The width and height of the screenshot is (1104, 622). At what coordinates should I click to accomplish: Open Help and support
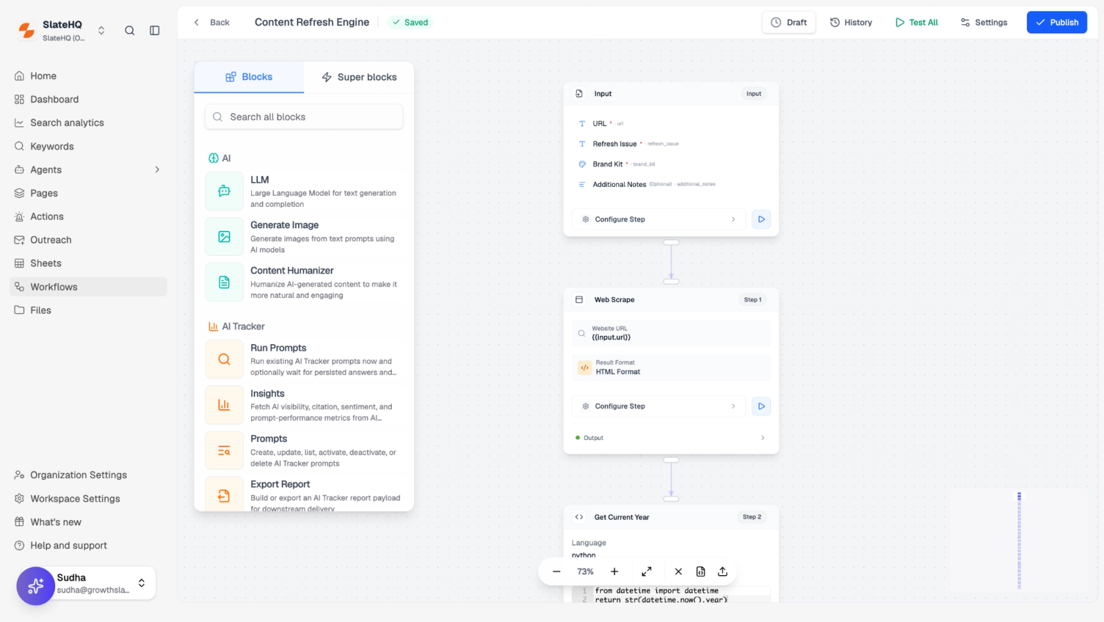click(x=88, y=545)
